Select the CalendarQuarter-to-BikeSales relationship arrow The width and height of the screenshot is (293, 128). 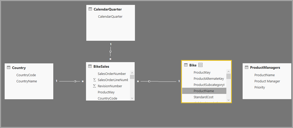[111, 51]
